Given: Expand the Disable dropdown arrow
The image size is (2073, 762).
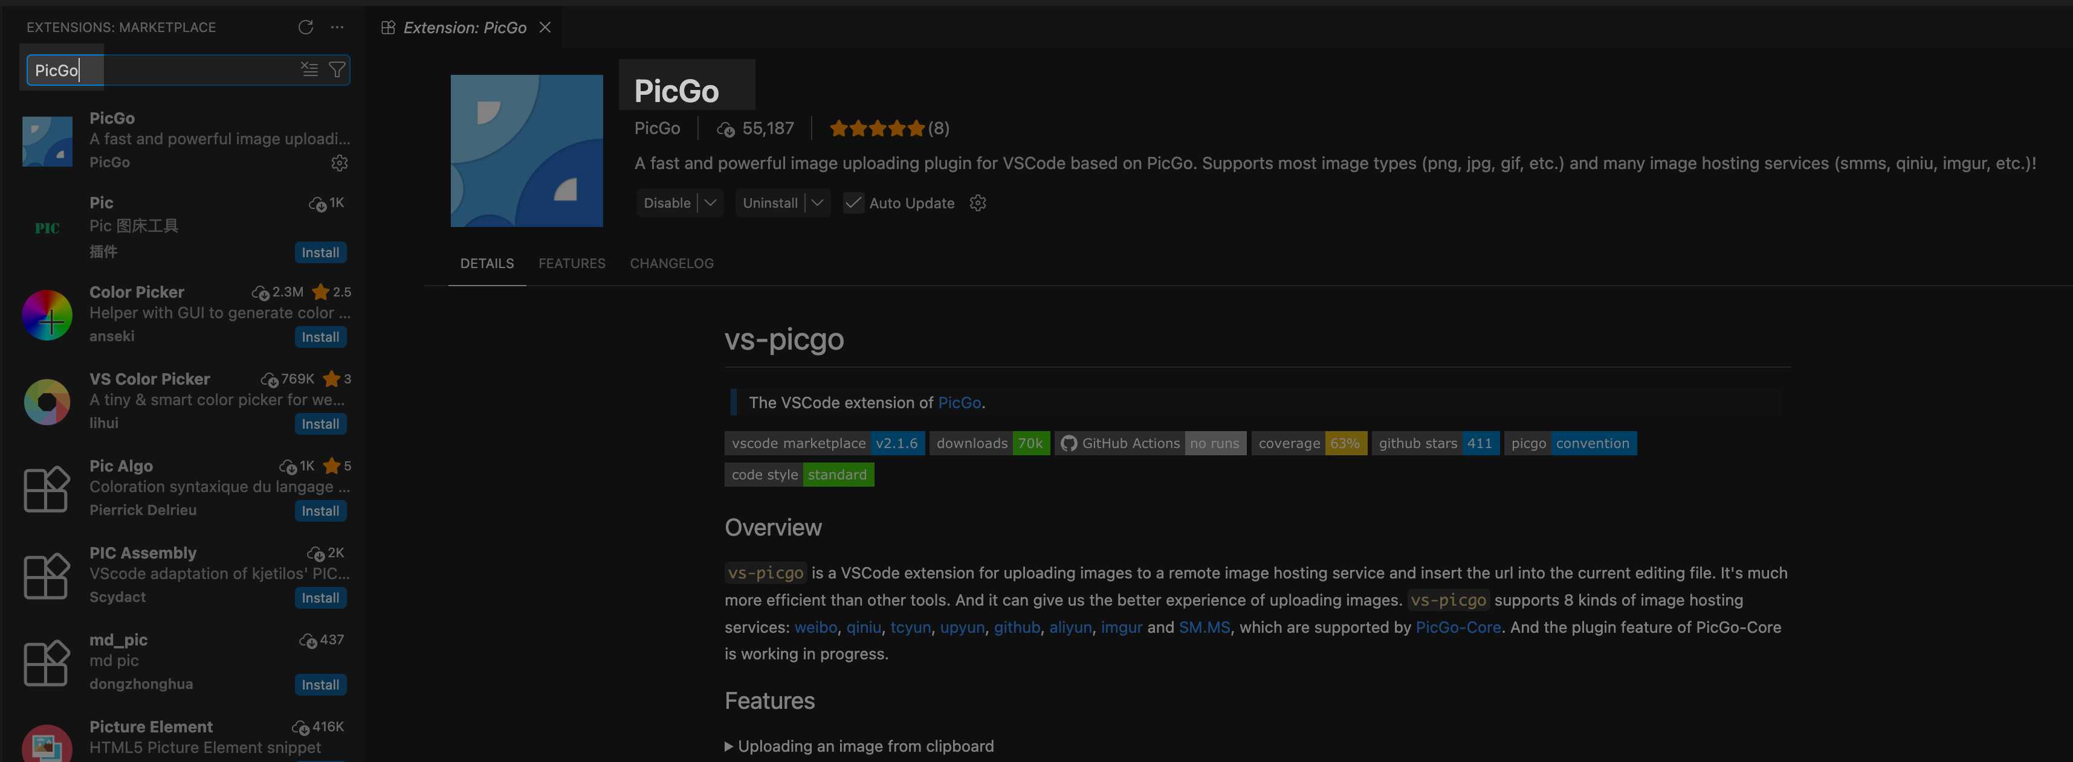Looking at the screenshot, I should (x=710, y=203).
